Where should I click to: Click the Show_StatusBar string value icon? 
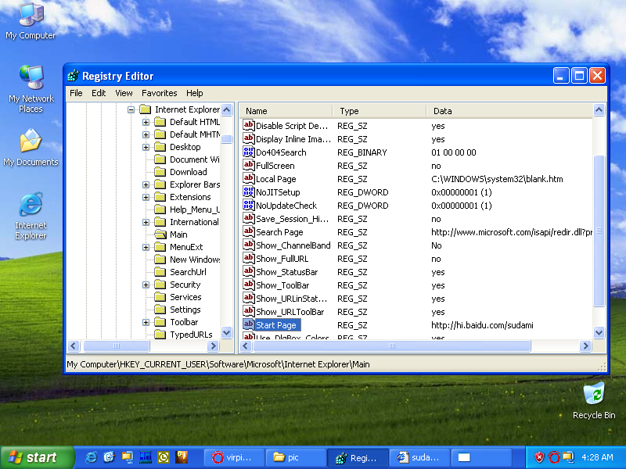[248, 271]
